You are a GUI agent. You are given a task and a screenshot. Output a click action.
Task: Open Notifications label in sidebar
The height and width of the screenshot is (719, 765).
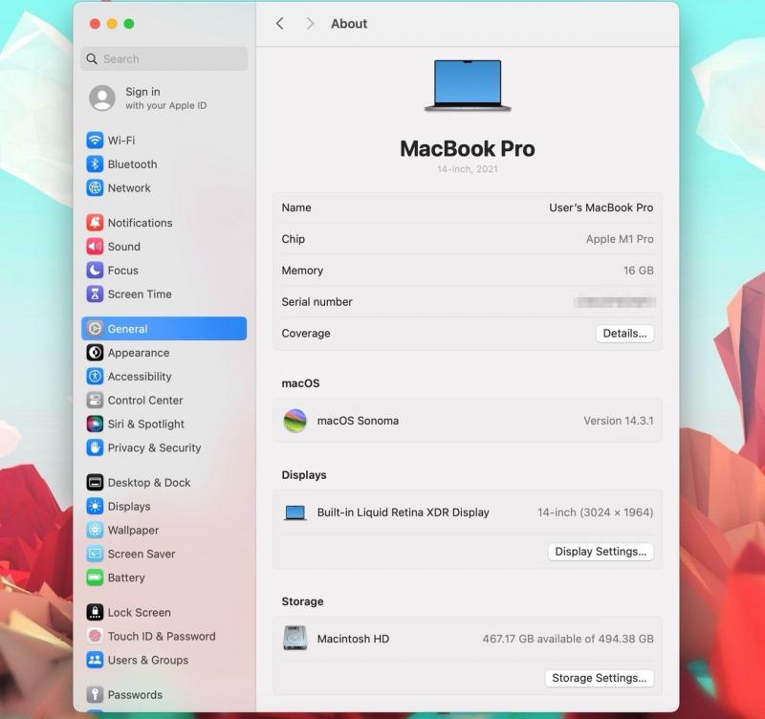click(x=140, y=223)
